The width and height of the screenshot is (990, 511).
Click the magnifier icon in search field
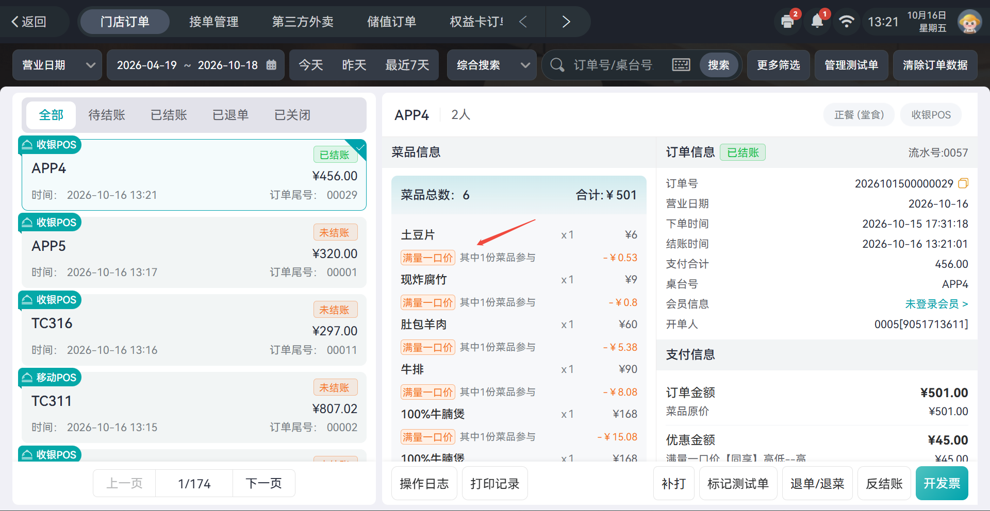click(557, 65)
